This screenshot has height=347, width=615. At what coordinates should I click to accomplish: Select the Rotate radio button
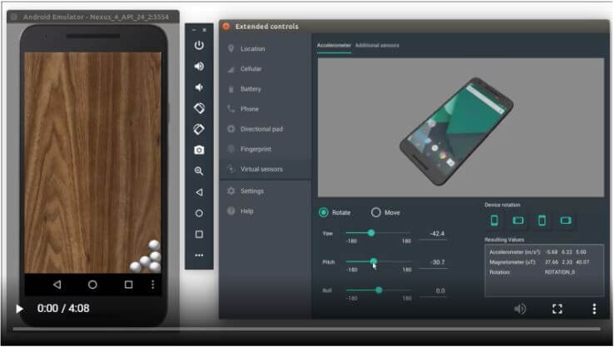324,212
